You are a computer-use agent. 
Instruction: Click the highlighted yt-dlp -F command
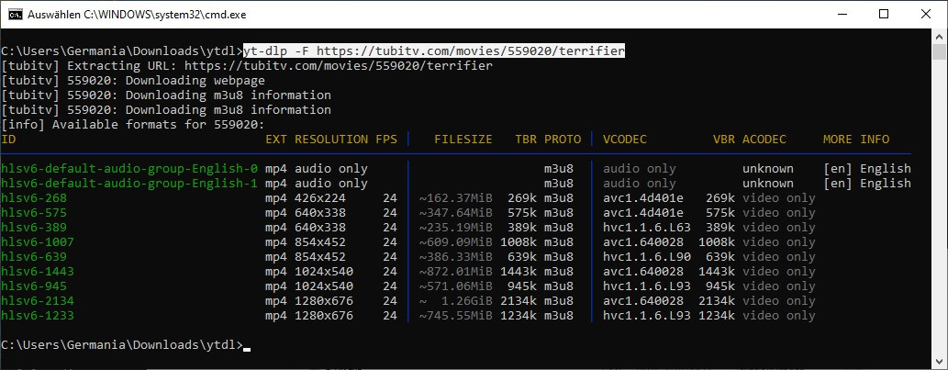pyautogui.click(x=434, y=51)
